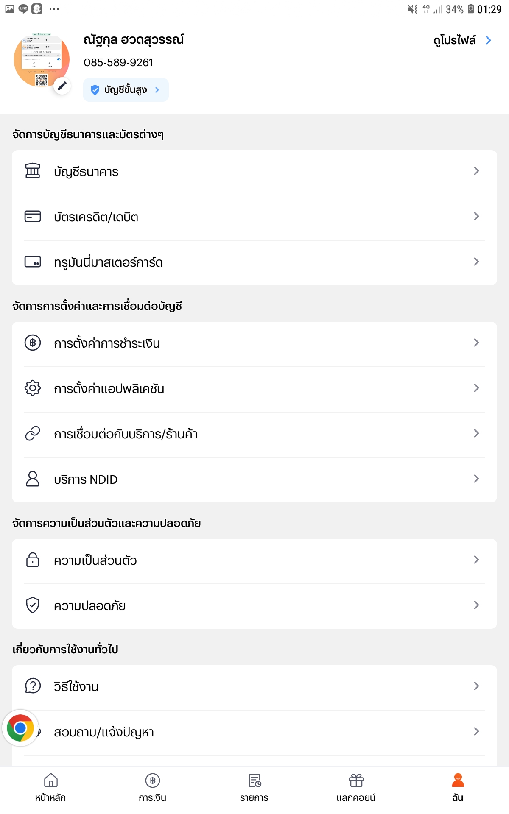This screenshot has width=509, height=814.
Task: Expand the NDID service row chevron
Action: (476, 479)
